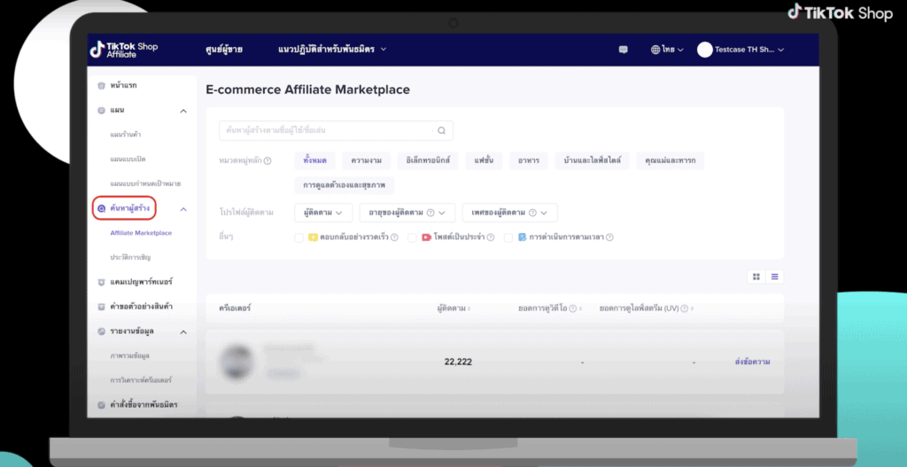Select การดูแลตัวเองและสุขภาพ category filter
The width and height of the screenshot is (907, 467).
(345, 185)
